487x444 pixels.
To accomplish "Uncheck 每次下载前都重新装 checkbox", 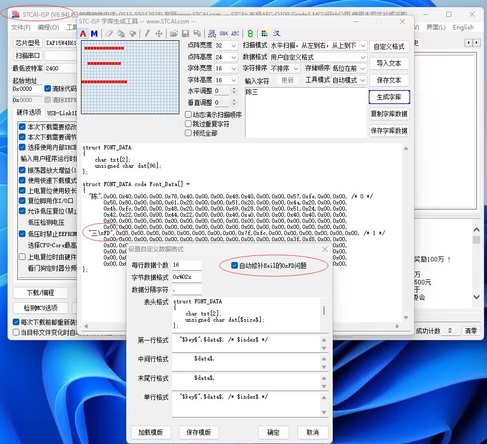I will point(16,322).
